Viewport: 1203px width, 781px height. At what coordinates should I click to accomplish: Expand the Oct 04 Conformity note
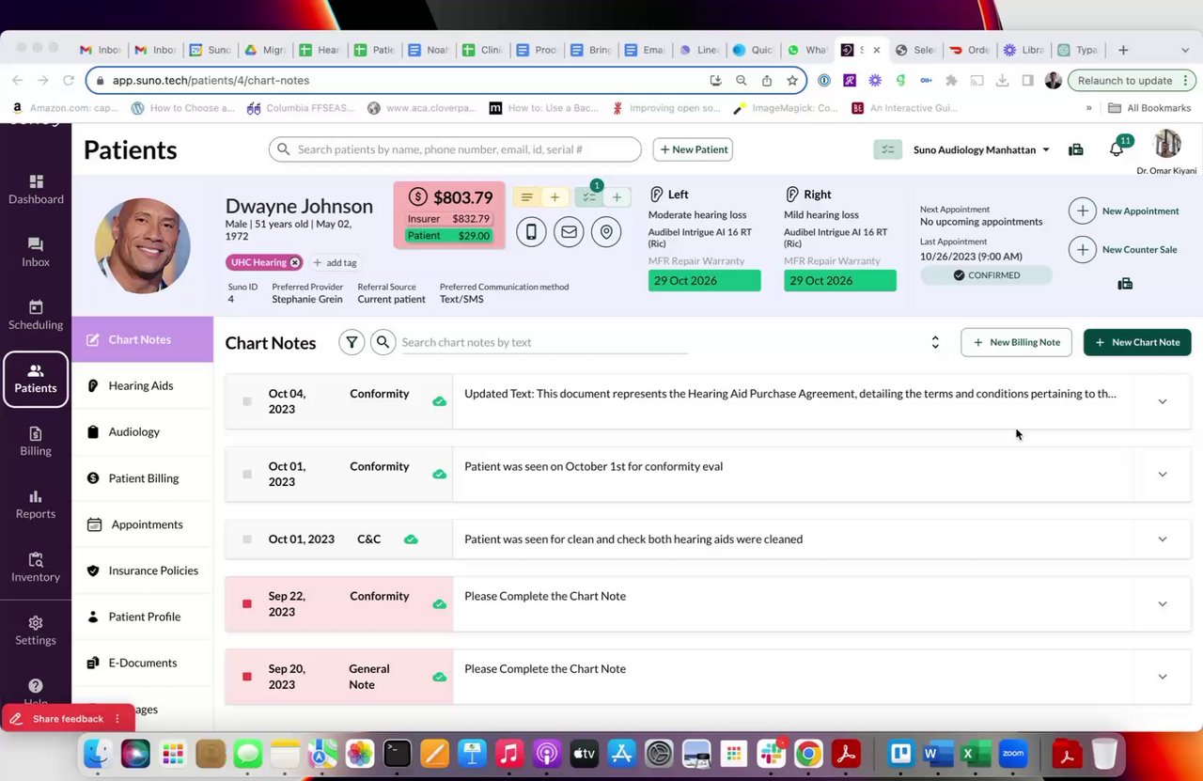coord(1163,401)
